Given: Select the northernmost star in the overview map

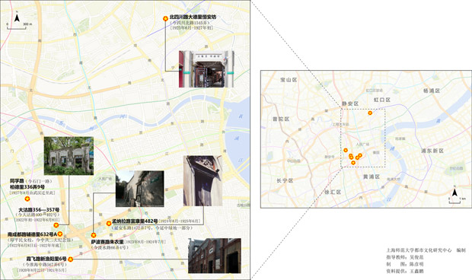Looking at the screenshot, I should 370,113.
